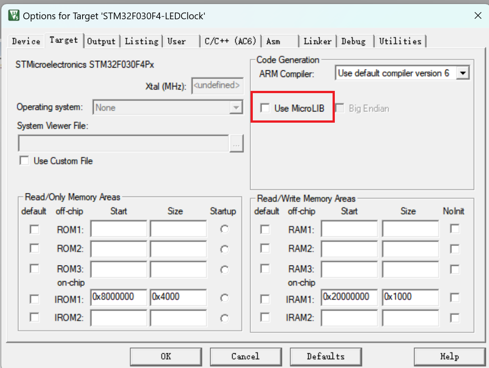Check the RAM2 default checkbox
Screen dimensions: 489x368
click(x=265, y=248)
